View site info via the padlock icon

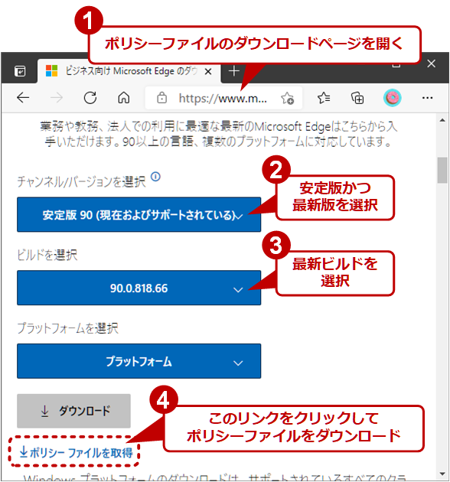point(161,98)
